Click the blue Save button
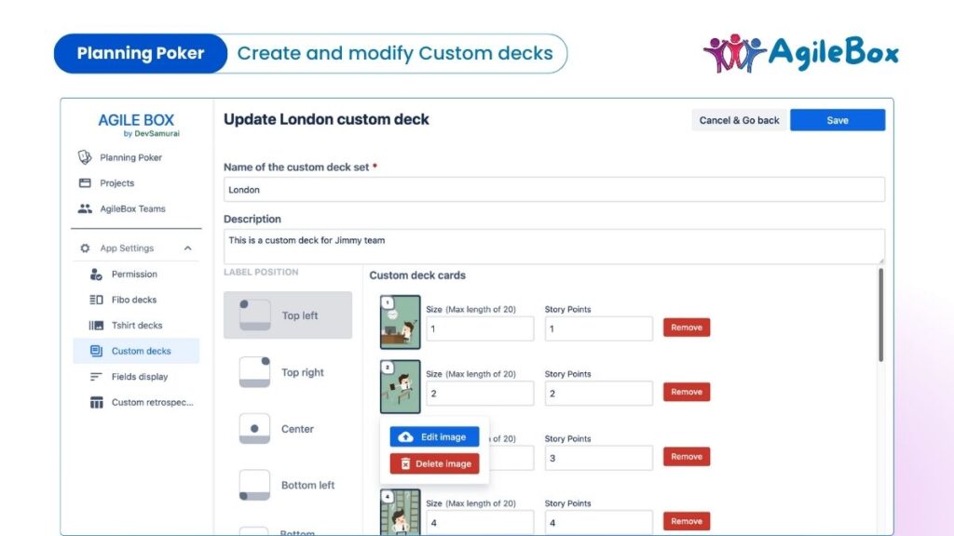This screenshot has height=536, width=954. (838, 120)
